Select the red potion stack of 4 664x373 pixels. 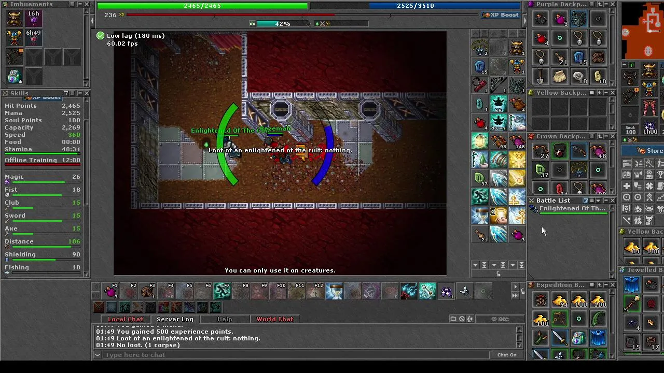pyautogui.click(x=540, y=38)
